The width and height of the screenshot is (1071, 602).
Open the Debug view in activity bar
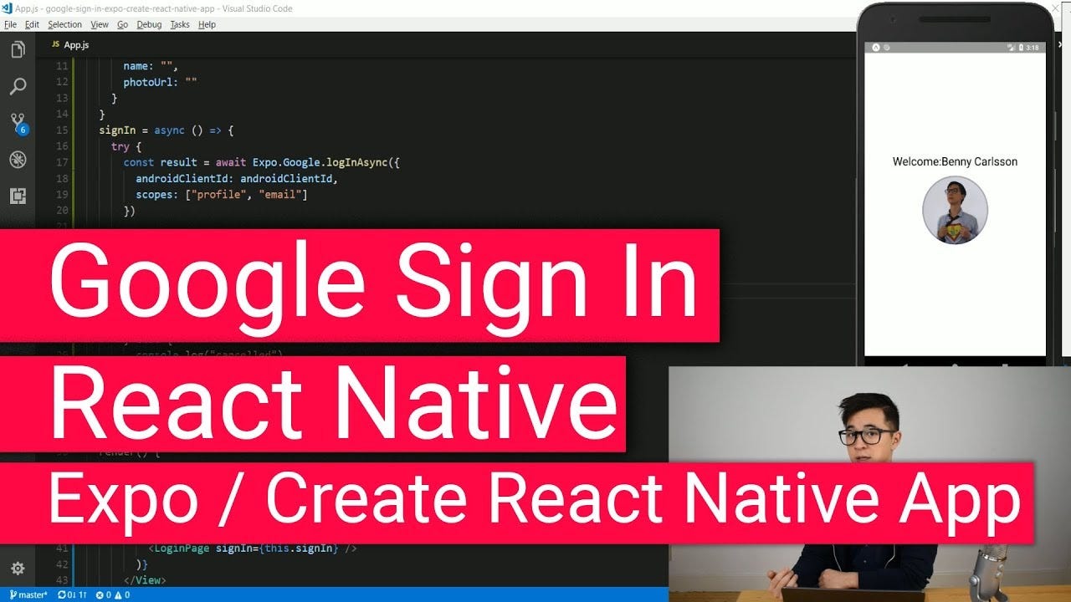click(18, 160)
